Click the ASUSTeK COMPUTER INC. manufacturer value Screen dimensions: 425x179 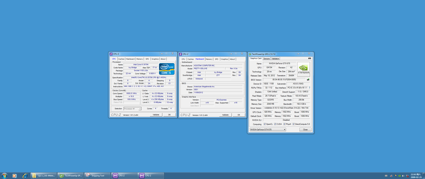(x=218, y=66)
